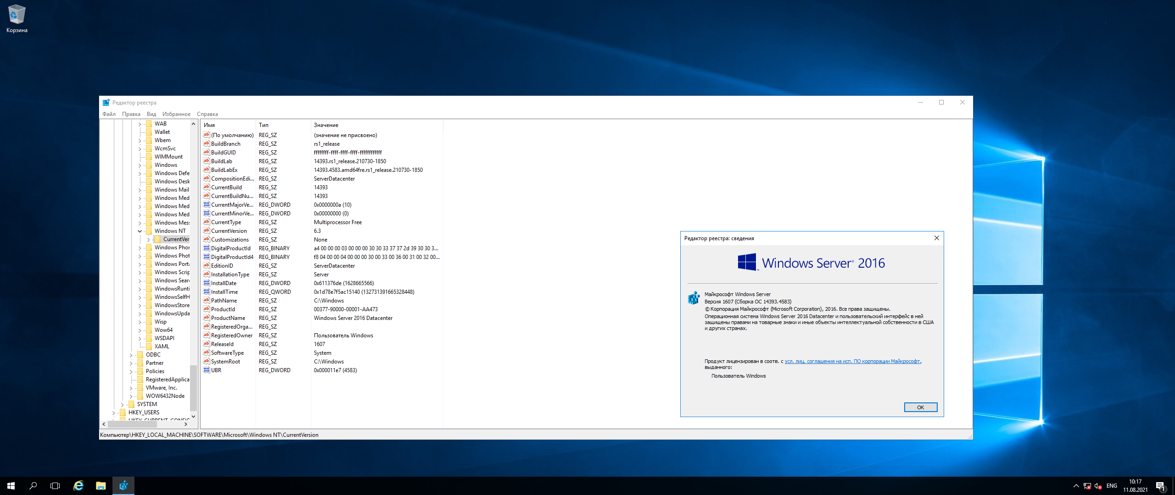Expand the WindowsStore key
This screenshot has height=495, width=1175.
pyautogui.click(x=140, y=305)
